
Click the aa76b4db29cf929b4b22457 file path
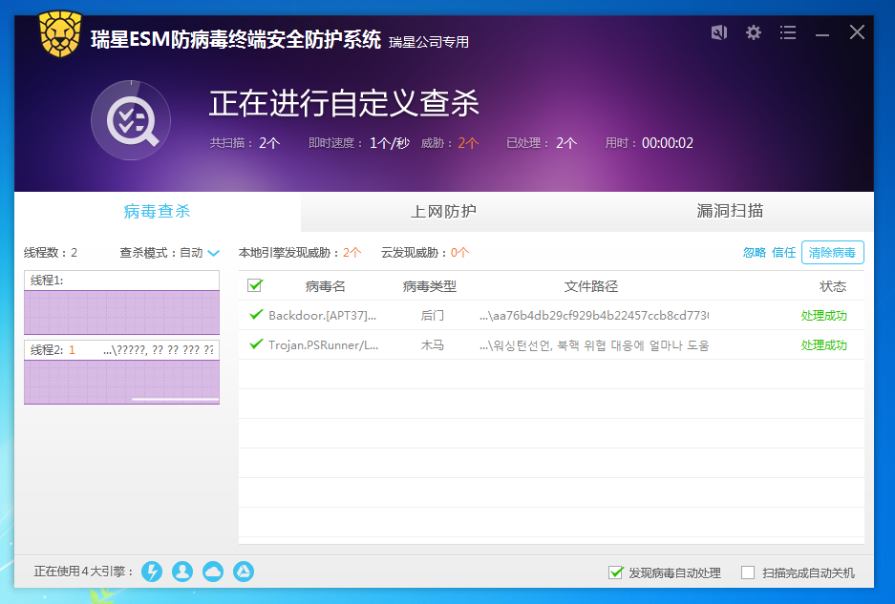click(x=593, y=316)
